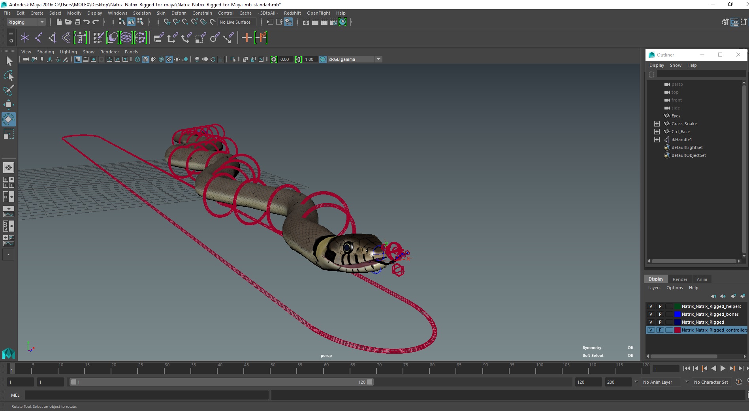Click the New scene icon
This screenshot has height=411, width=749.
(59, 22)
